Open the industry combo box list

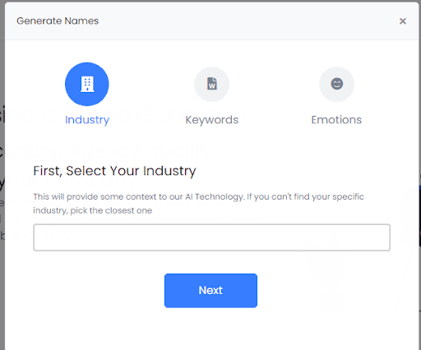(211, 237)
